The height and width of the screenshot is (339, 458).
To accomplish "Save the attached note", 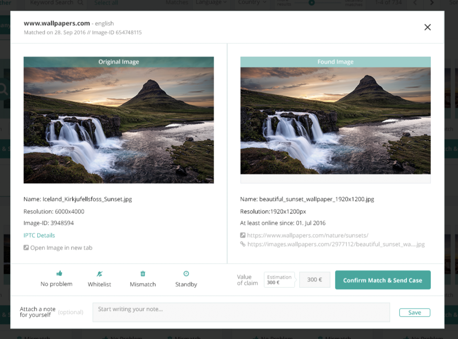I will pos(414,313).
